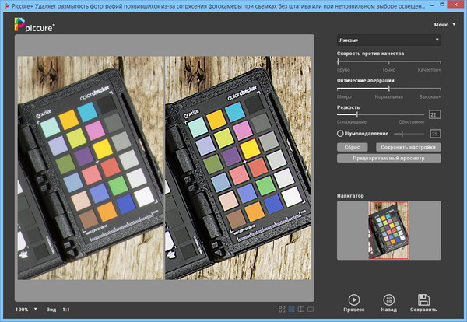
Task: Click Сохранить настройки button
Action: coord(408,146)
